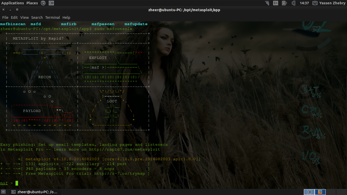Open the Terminal menu in the menu bar
347x195 pixels.
click(x=53, y=17)
